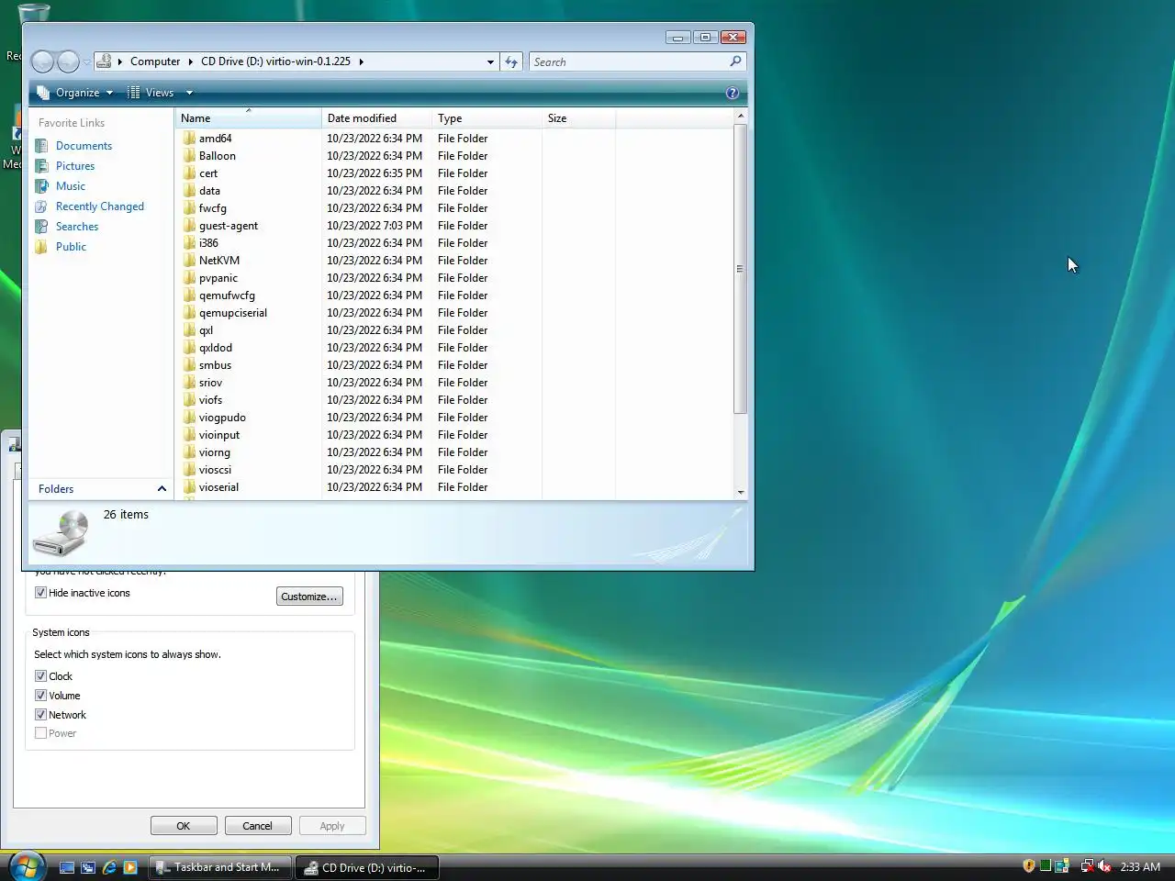Go forward with the Explorer Forward arrow
The height and width of the screenshot is (881, 1175).
[69, 61]
